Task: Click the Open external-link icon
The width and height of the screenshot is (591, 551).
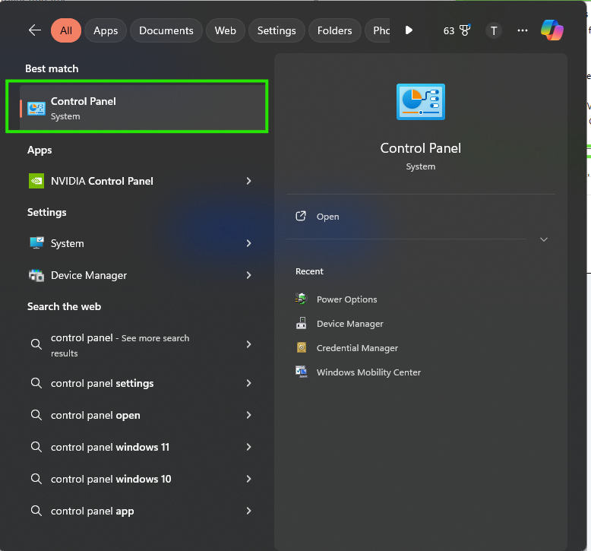Action: [x=300, y=216]
